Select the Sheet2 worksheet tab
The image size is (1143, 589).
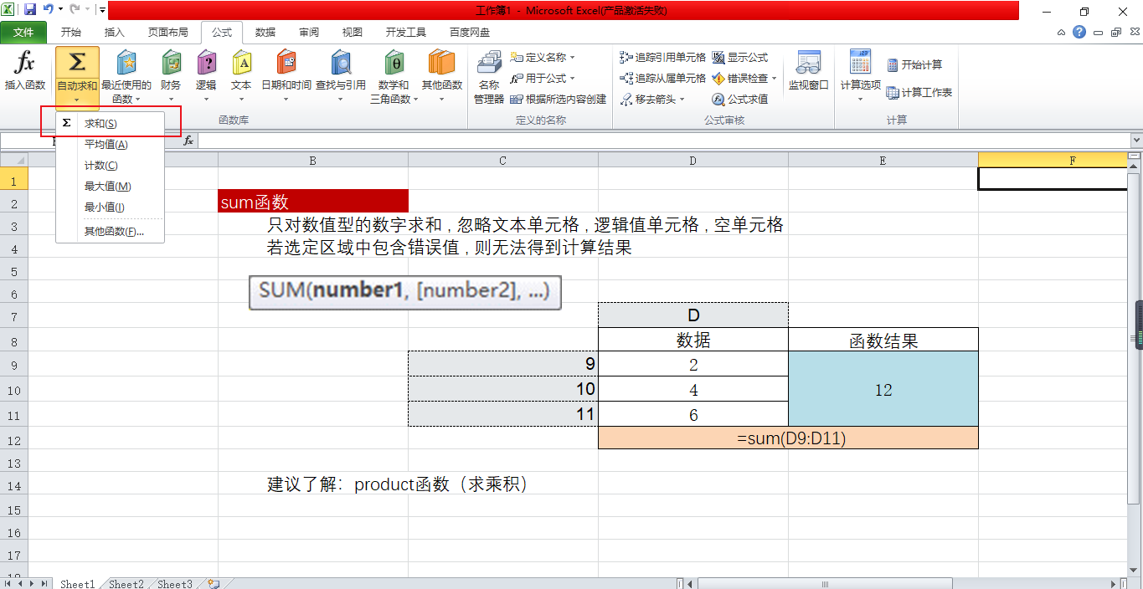[126, 584]
